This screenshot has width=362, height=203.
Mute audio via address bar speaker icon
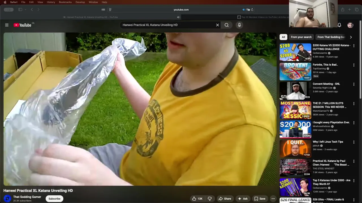point(244,10)
